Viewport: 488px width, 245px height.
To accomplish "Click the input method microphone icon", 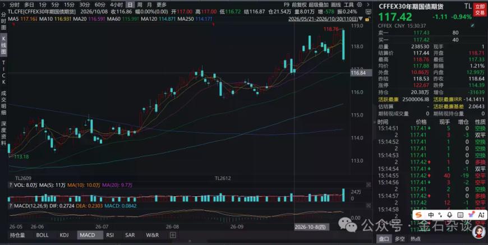I will (x=449, y=215).
